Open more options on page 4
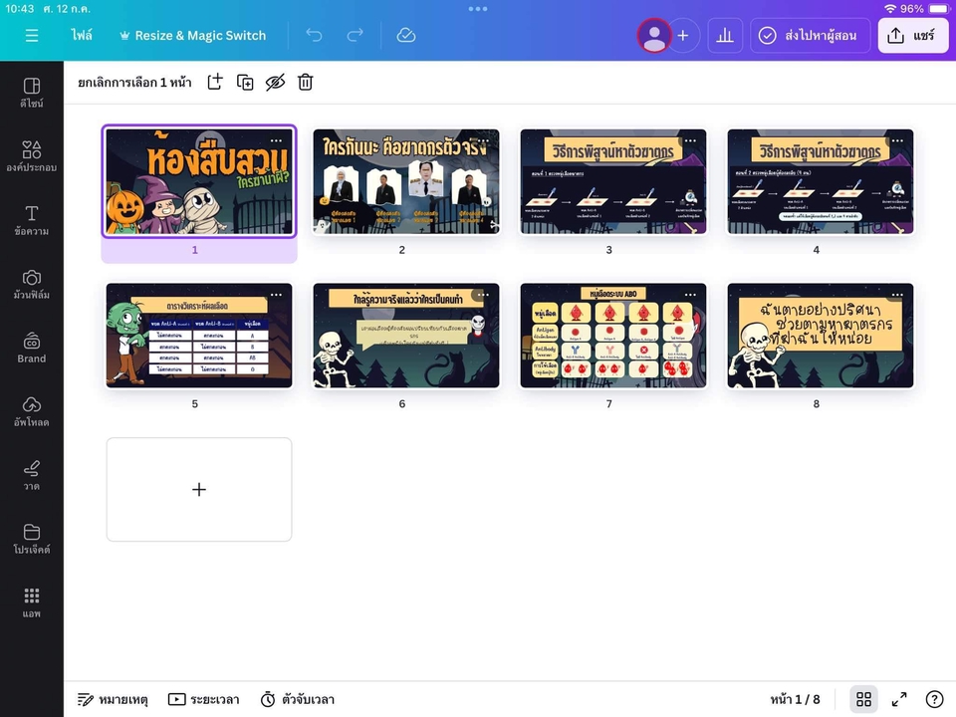The height and width of the screenshot is (717, 956). pos(897,140)
